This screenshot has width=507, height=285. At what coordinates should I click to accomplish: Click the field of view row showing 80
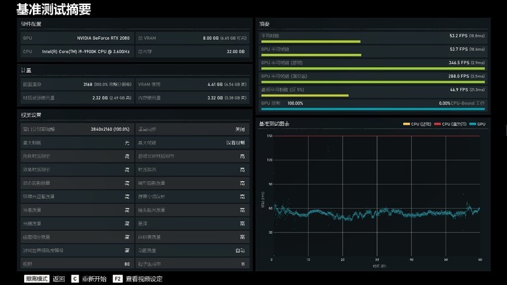[x=76, y=263]
